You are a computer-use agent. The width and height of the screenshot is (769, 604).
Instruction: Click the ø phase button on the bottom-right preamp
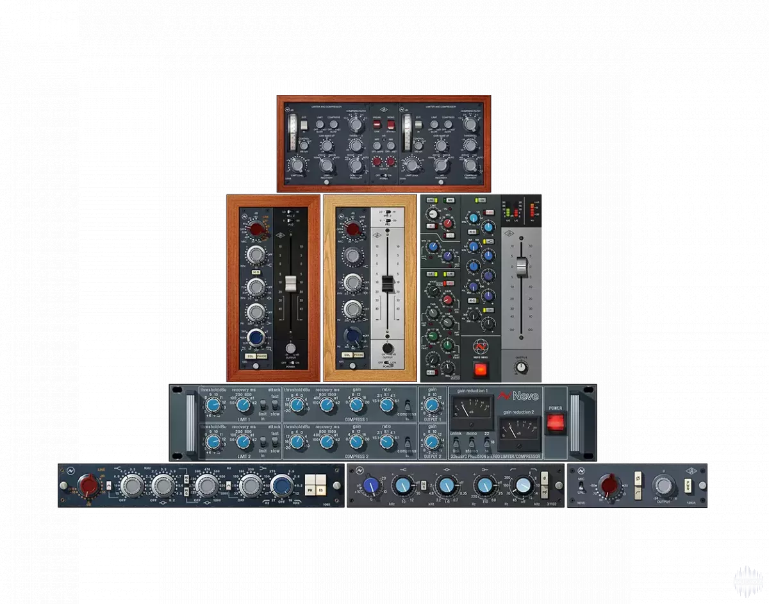pos(638,479)
